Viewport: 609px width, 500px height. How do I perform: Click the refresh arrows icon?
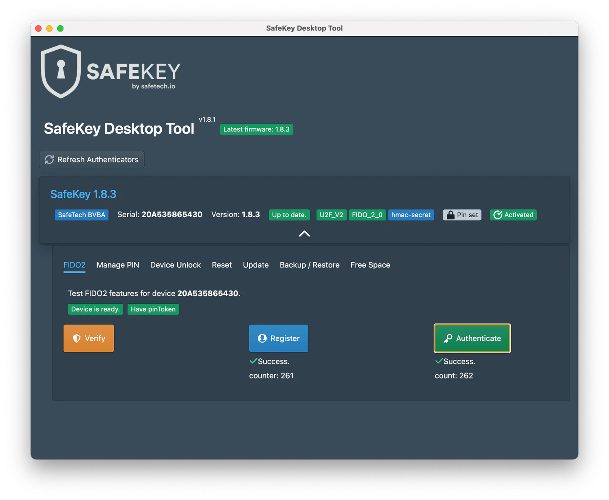[49, 160]
